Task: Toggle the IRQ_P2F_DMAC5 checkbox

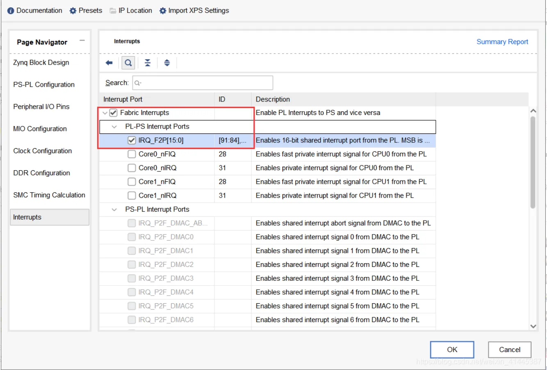Action: tap(132, 306)
